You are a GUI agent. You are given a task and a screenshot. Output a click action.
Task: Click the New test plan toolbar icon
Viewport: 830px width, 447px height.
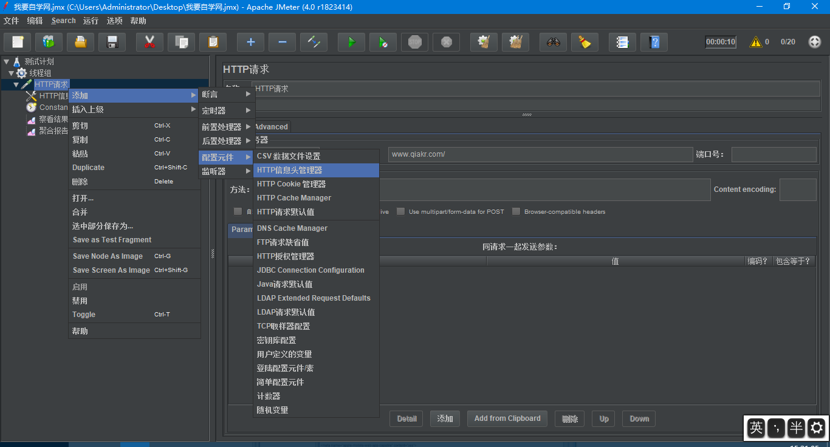pyautogui.click(x=18, y=42)
